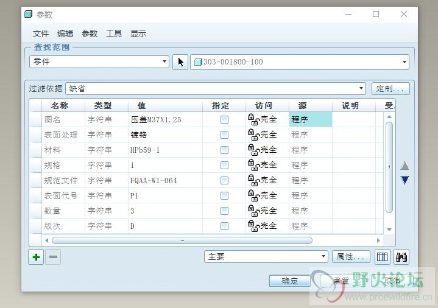438x308 pixels.
Task: Click the 重置 button
Action: point(341,281)
